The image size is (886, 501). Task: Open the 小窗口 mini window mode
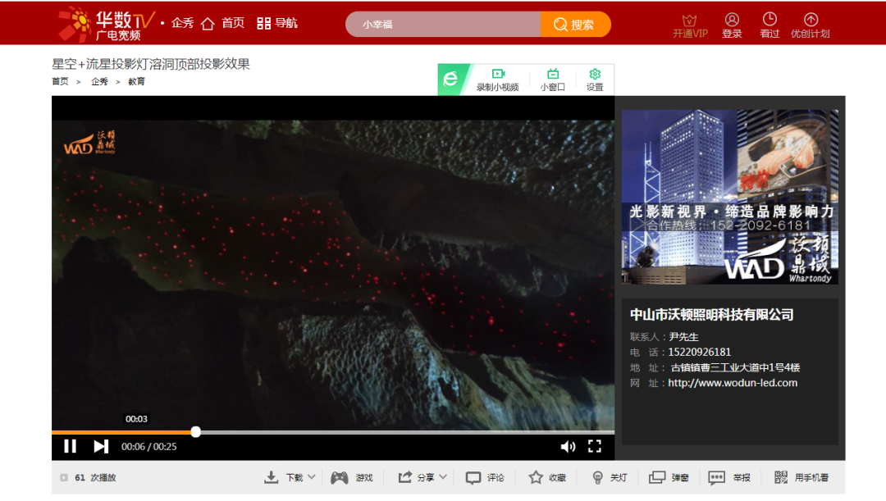click(553, 80)
